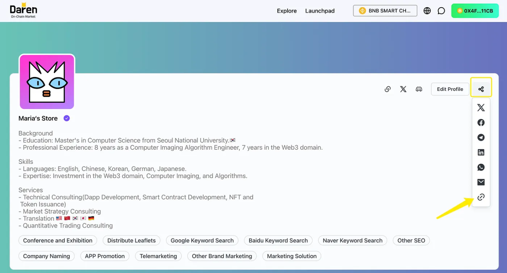Viewport: 507px width, 273px height.
Task: Go to the Explore page
Action: coord(286,11)
